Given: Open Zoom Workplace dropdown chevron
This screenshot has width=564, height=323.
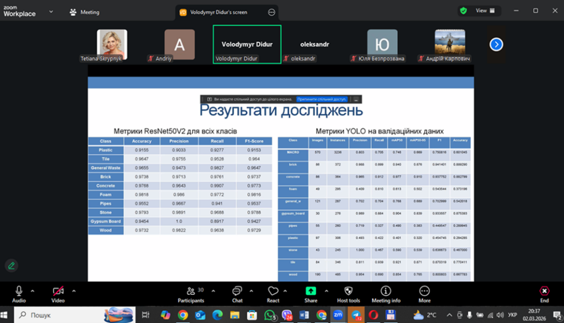Looking at the screenshot, I should (51, 11).
